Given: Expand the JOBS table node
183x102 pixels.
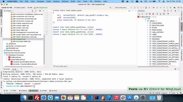Looking at the screenshot, I should [x=148, y=35].
